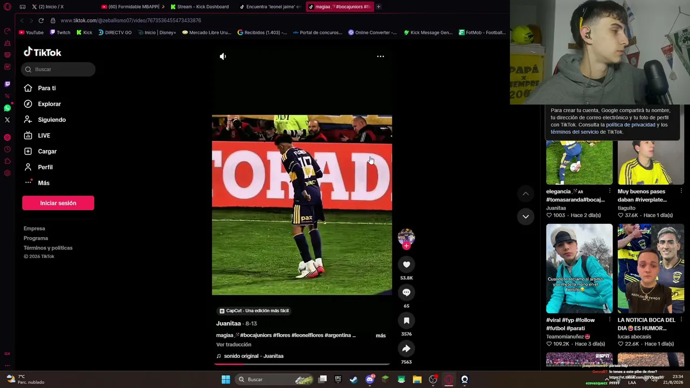Expand the 'Empresa' footer section
This screenshot has width=690, height=388.
34,228
